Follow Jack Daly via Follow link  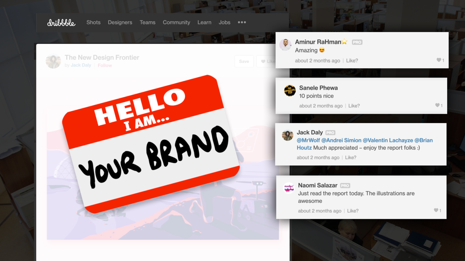click(105, 65)
